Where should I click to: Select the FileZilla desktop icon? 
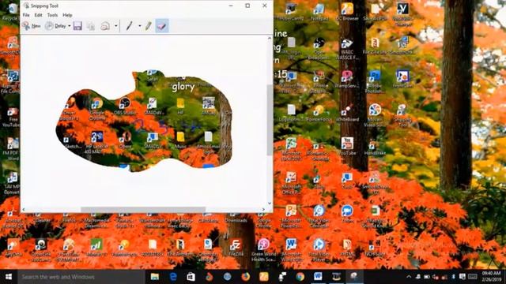click(x=236, y=247)
